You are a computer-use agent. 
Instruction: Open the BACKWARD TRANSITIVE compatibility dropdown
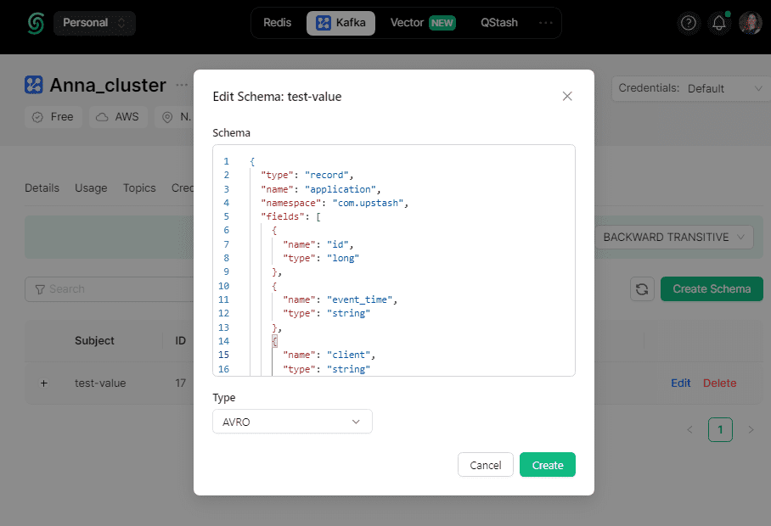(x=673, y=238)
